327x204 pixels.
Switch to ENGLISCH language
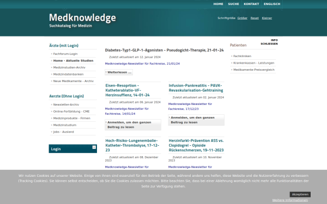tap(272, 4)
